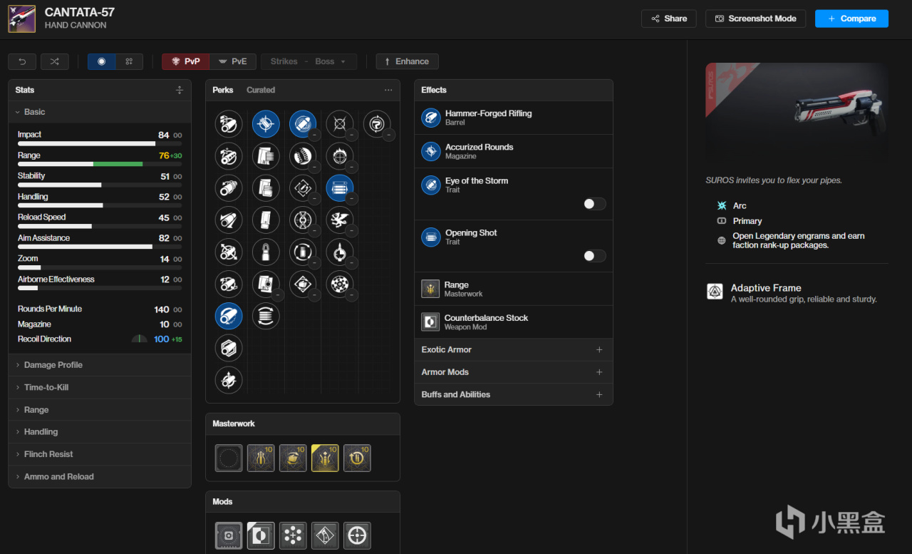Pick the Smallbore barrel perk
The image size is (912, 554).
coord(229,380)
